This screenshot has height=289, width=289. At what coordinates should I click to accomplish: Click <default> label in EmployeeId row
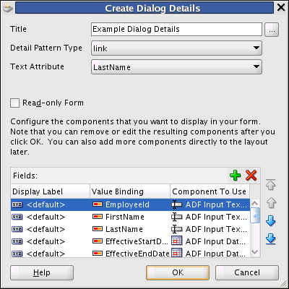click(46, 204)
